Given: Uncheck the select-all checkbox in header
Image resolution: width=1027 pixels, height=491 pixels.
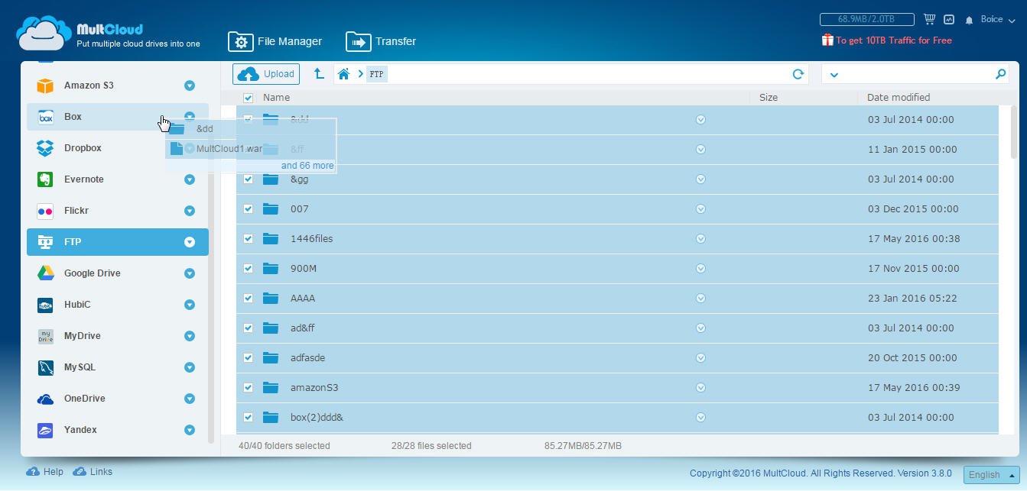Looking at the screenshot, I should click(x=248, y=98).
